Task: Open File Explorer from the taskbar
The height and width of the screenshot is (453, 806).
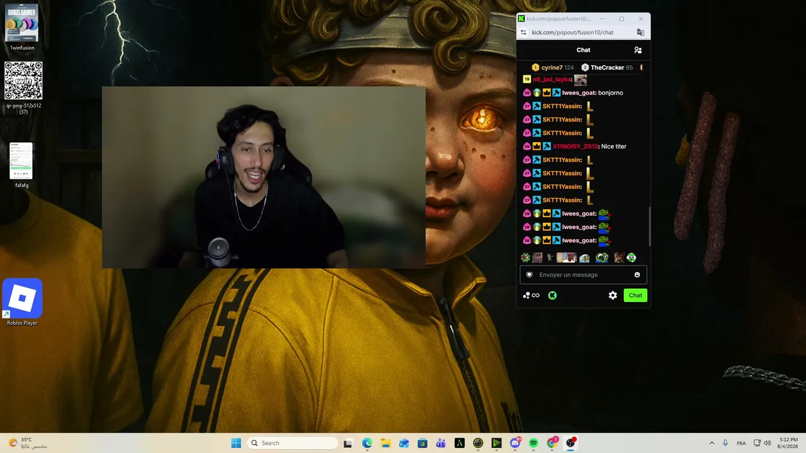Action: (x=385, y=443)
